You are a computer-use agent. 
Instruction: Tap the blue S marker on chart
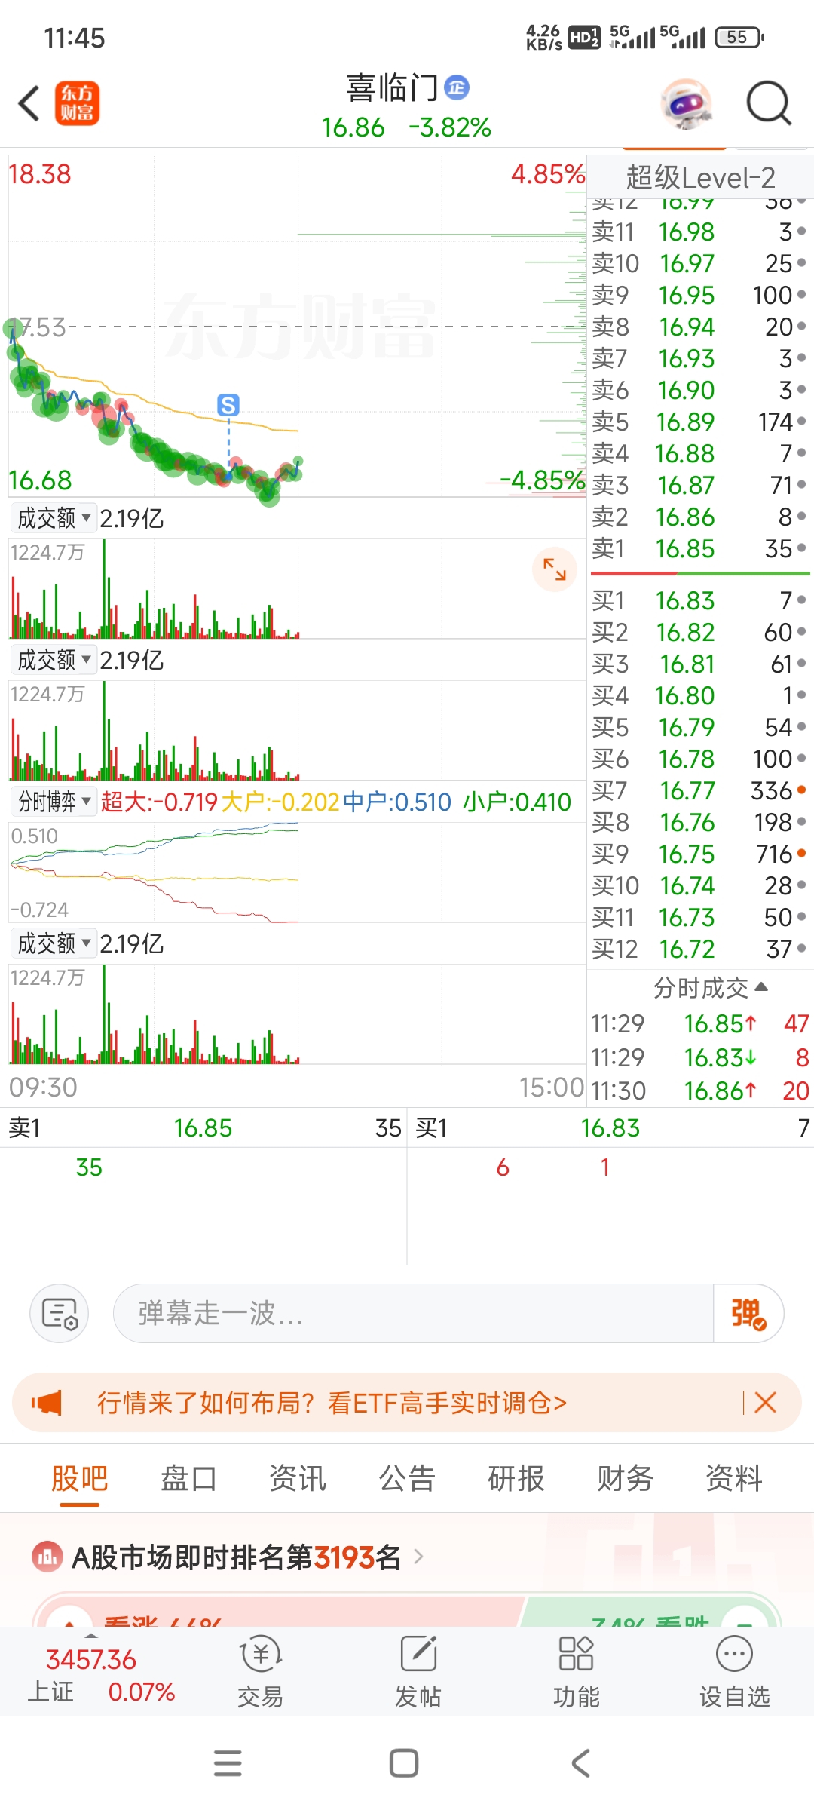pos(228,405)
